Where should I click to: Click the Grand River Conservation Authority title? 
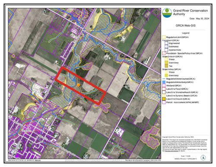tap(191, 12)
